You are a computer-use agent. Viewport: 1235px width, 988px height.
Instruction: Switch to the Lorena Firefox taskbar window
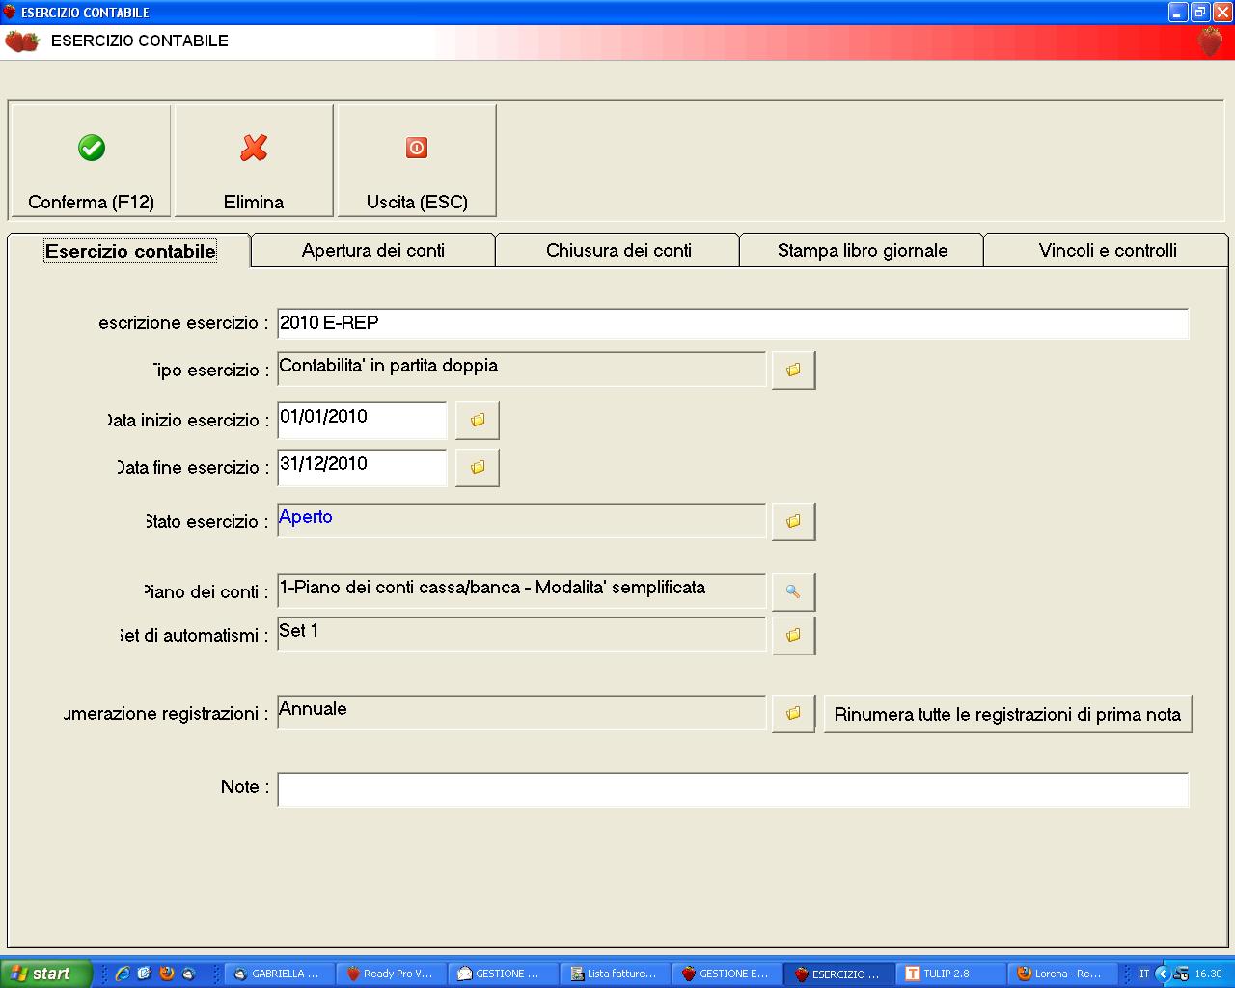coord(1063,974)
